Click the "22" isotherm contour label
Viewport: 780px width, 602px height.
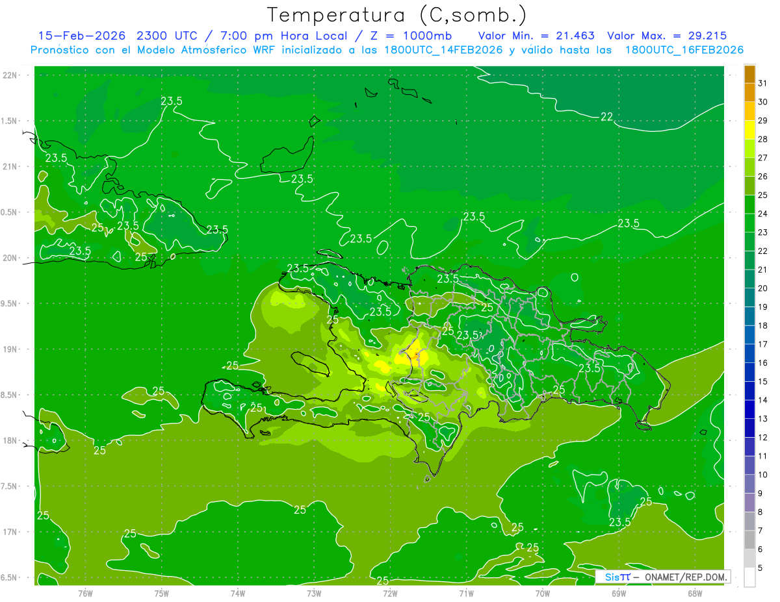[x=606, y=117]
